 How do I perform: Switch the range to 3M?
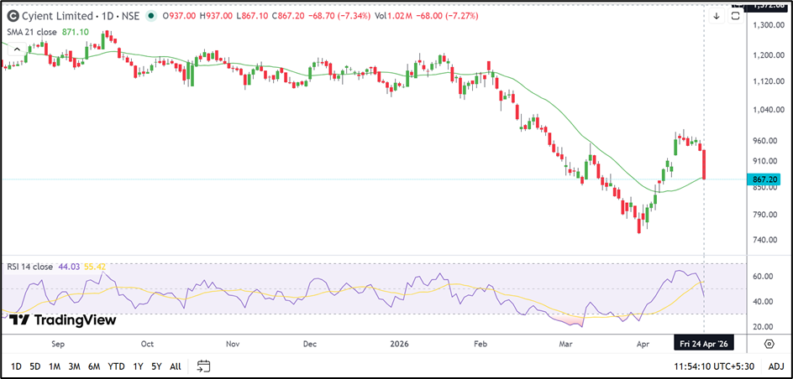pos(74,366)
